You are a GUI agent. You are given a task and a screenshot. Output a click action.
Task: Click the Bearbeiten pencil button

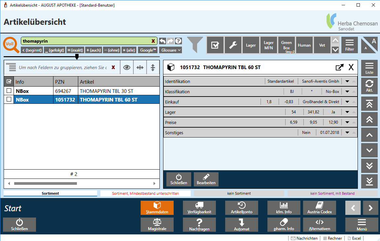[x=206, y=180]
